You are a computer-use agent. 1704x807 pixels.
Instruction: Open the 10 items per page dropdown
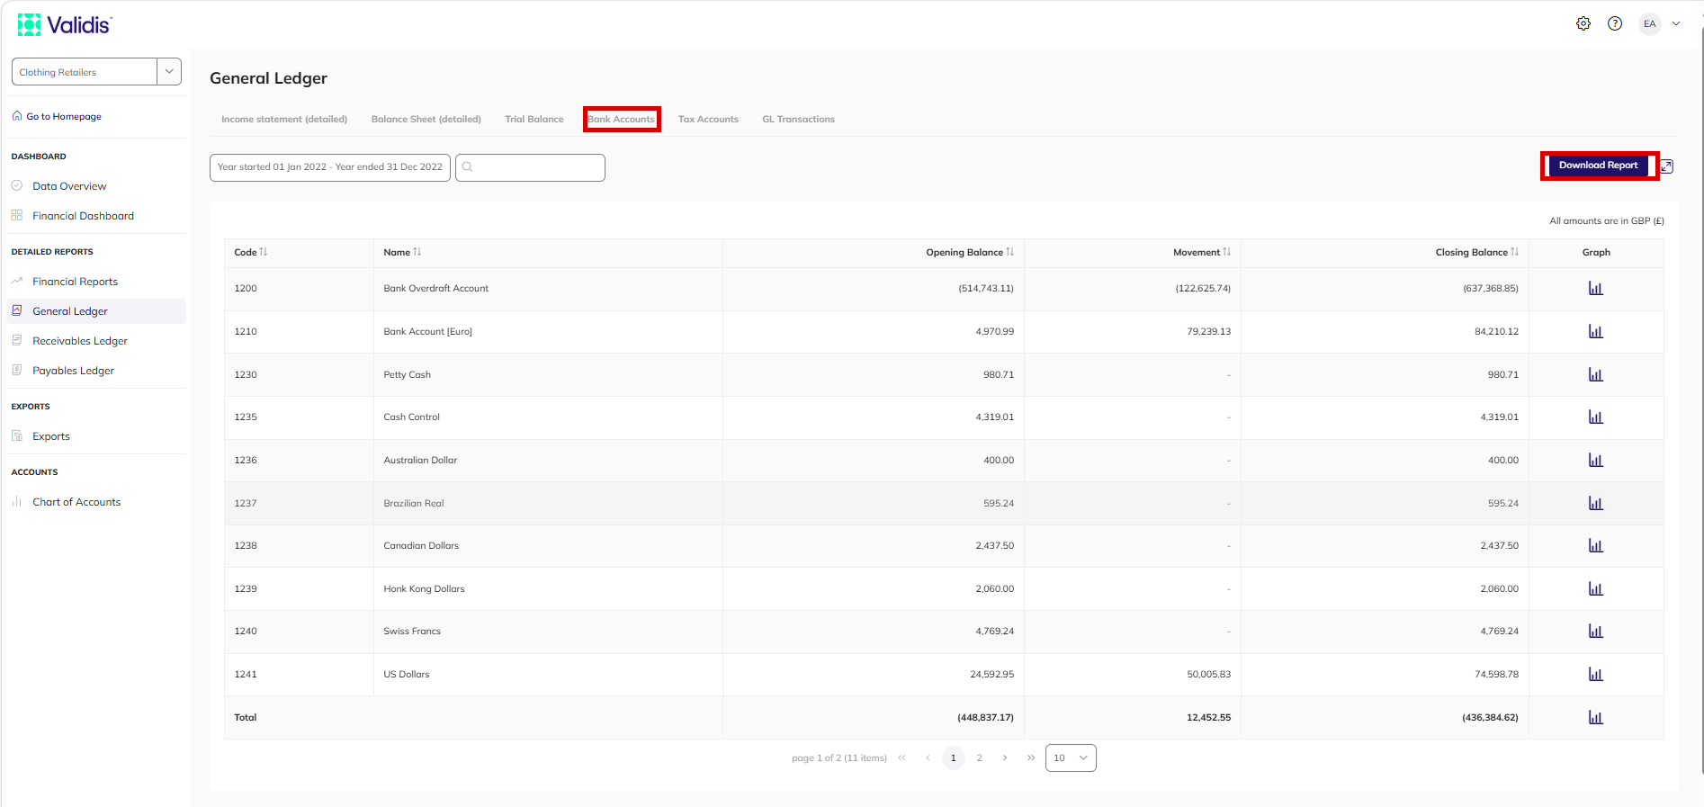[x=1071, y=758]
